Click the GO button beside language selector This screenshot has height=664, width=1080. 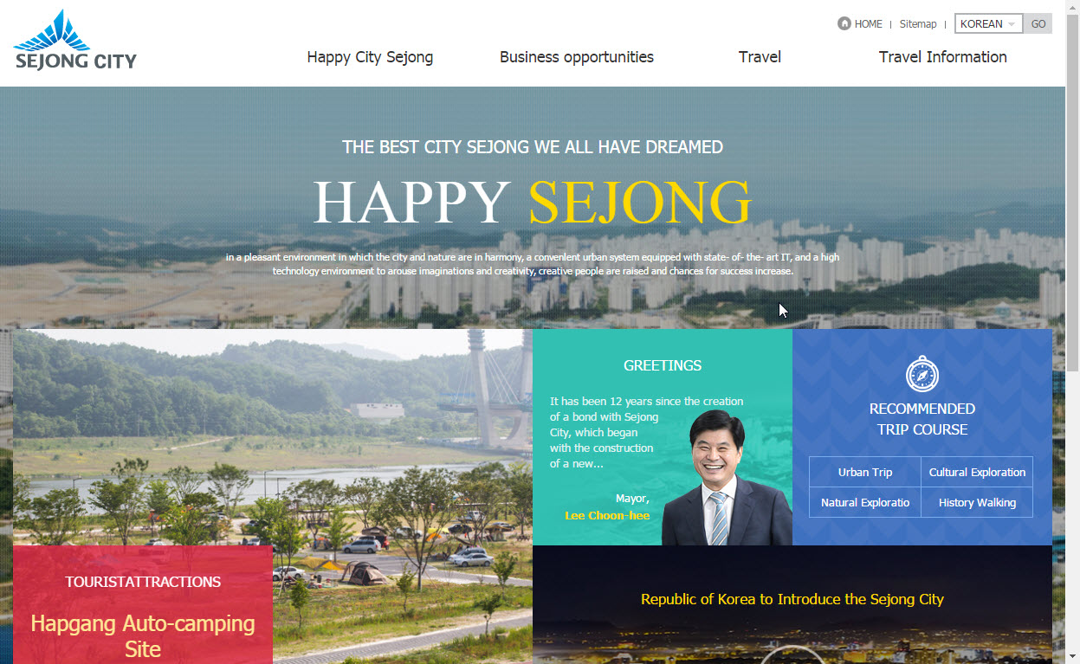click(1038, 23)
